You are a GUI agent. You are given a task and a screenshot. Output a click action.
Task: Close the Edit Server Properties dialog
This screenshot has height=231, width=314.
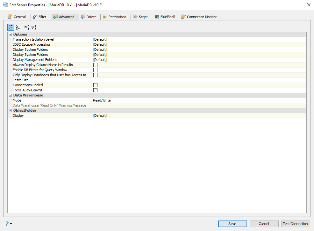point(309,5)
